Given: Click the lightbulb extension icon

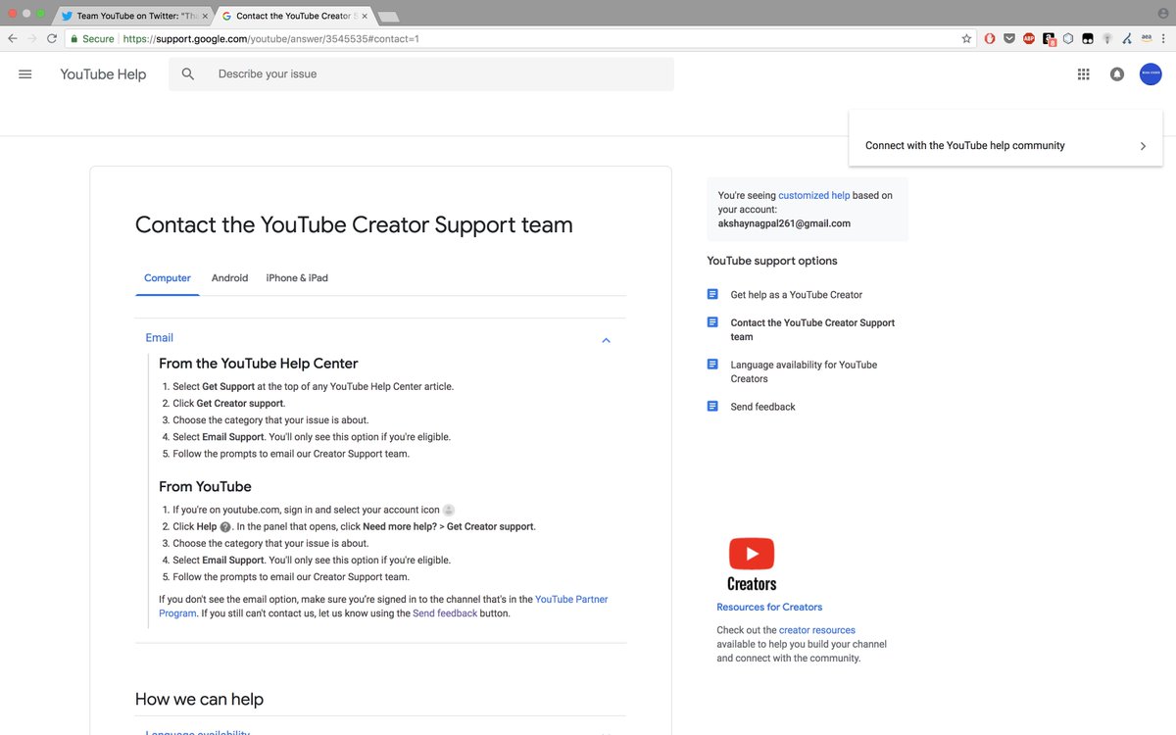Looking at the screenshot, I should click(1107, 38).
